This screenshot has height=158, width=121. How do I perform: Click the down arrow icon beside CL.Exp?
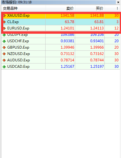(4, 22)
